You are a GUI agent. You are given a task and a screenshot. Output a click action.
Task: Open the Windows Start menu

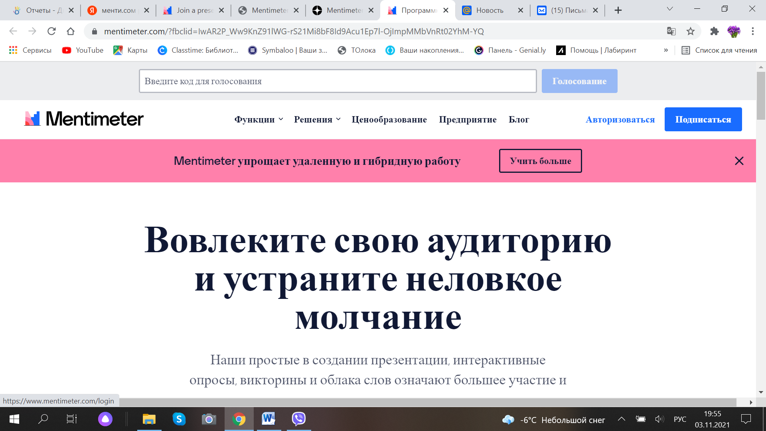(x=14, y=419)
